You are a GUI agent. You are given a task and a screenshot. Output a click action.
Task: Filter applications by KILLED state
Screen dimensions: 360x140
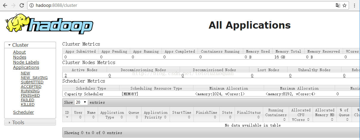coord(28,105)
